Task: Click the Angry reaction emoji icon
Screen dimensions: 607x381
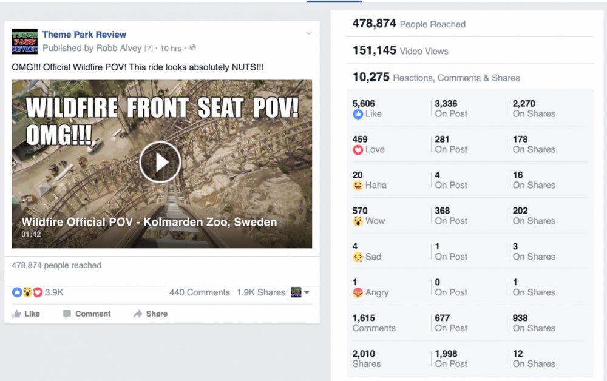Action: (x=358, y=293)
